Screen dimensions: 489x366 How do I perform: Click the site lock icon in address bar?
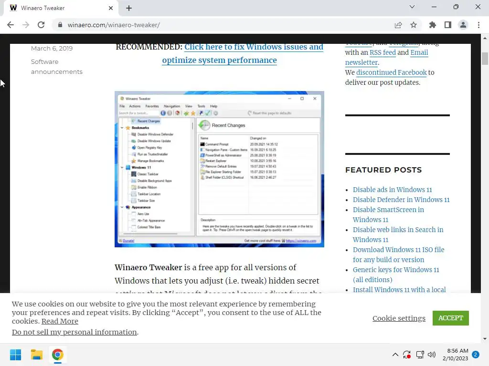click(x=60, y=25)
